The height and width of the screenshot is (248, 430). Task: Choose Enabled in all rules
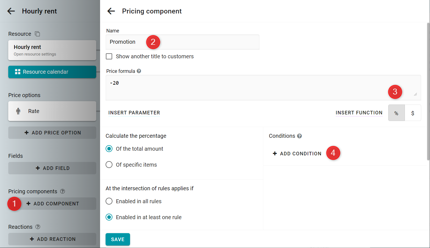coord(109,201)
